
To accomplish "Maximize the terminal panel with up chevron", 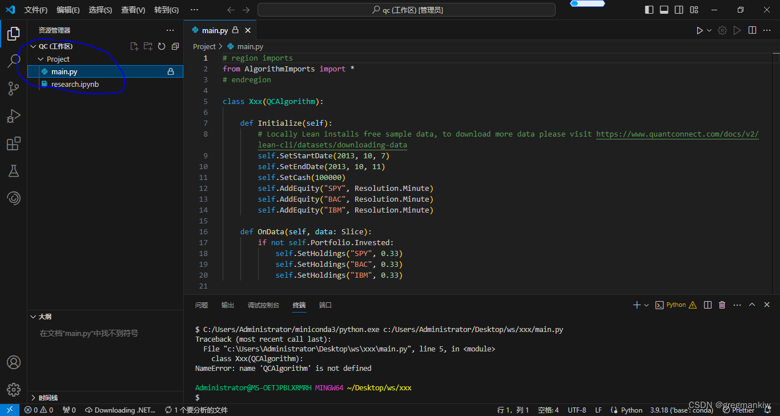I will pyautogui.click(x=752, y=305).
